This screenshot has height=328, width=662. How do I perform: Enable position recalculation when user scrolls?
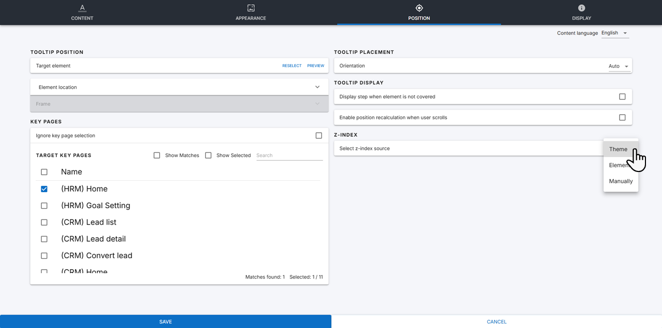pyautogui.click(x=622, y=117)
